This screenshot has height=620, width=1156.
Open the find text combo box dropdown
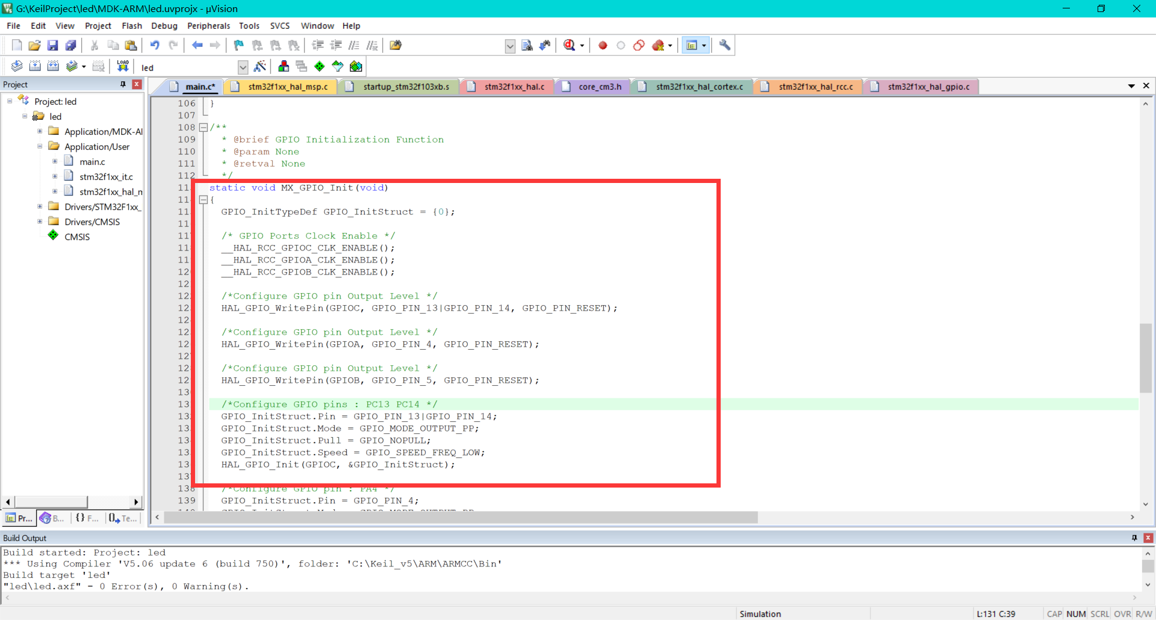point(510,46)
